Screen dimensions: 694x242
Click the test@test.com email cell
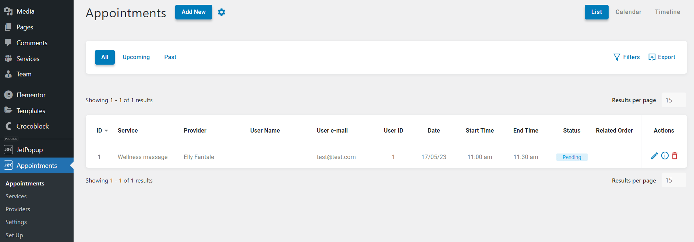pyautogui.click(x=336, y=157)
